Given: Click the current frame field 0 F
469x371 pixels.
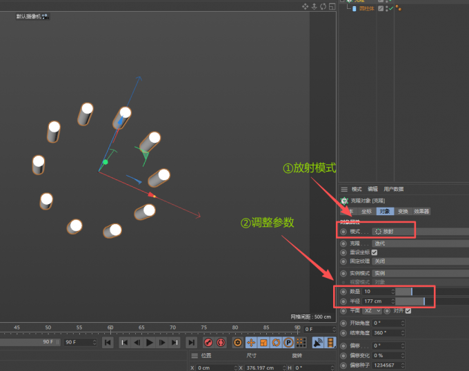Looking at the screenshot, I should click(x=318, y=330).
